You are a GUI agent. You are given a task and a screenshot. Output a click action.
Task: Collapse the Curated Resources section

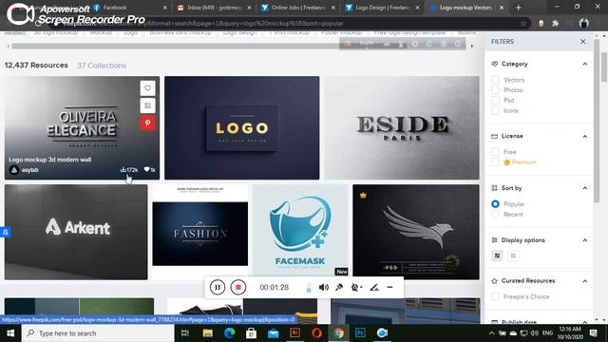tap(585, 281)
